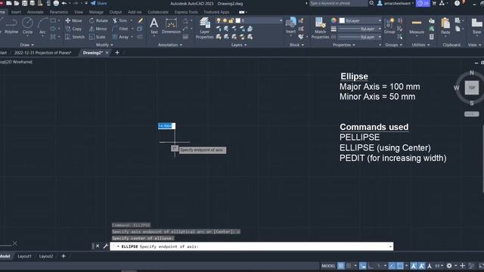The image size is (484, 272).
Task: Close the Drawing2 file tab
Action: (107, 53)
